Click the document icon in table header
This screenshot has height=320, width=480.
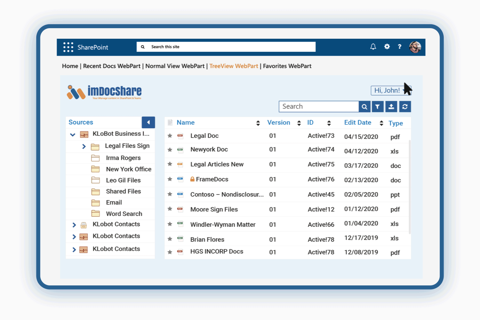(170, 122)
